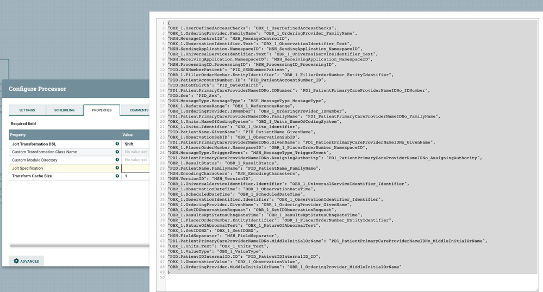Click help icon for Transform Cache Size

click(x=117, y=176)
